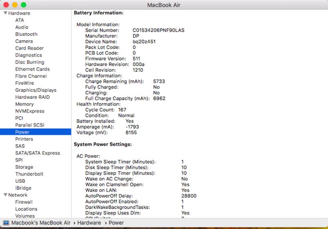The width and height of the screenshot is (328, 229).
Task: Click the computer icon in the path bar
Action: pos(6,223)
